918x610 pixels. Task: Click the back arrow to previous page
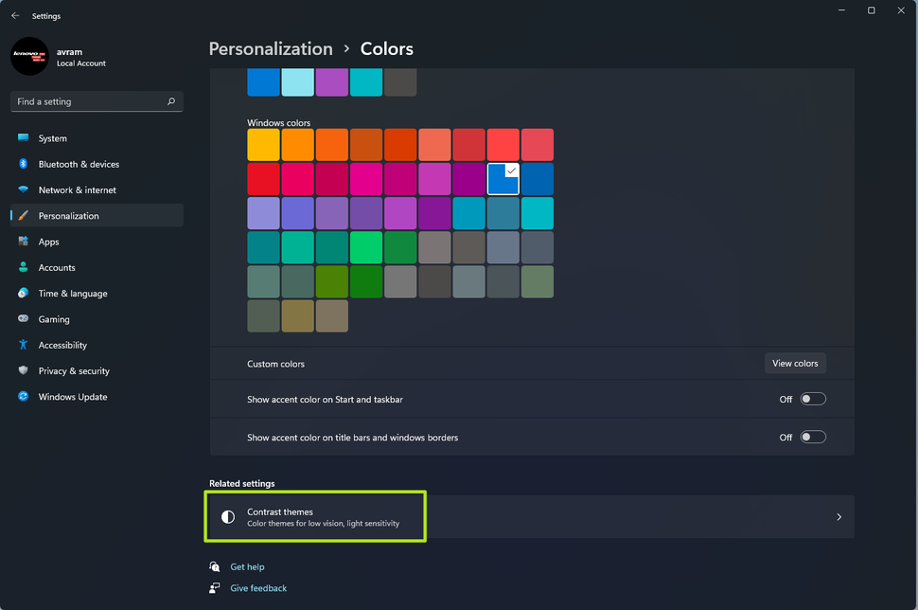(x=14, y=15)
